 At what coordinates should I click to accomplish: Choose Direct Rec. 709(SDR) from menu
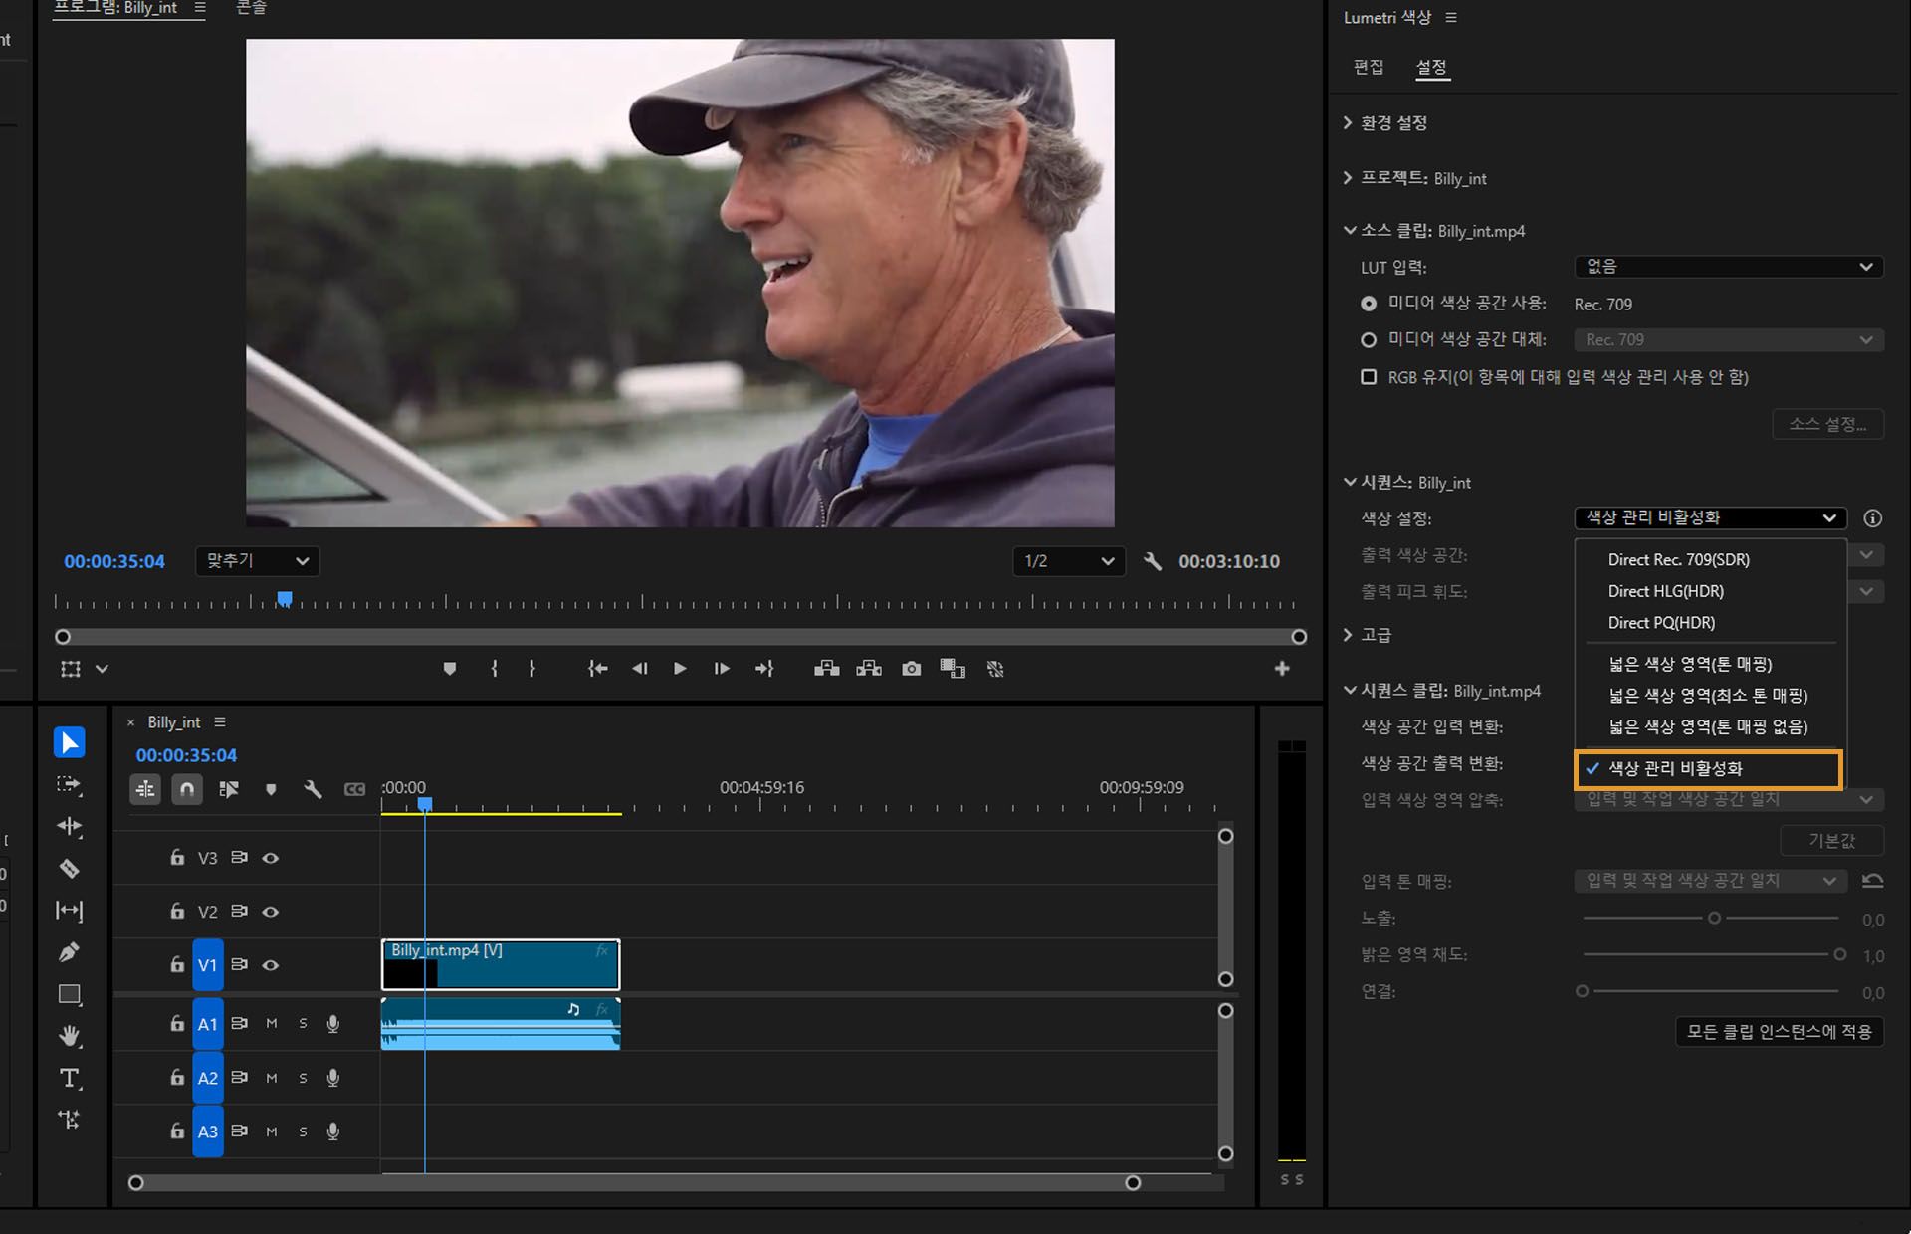(1678, 560)
